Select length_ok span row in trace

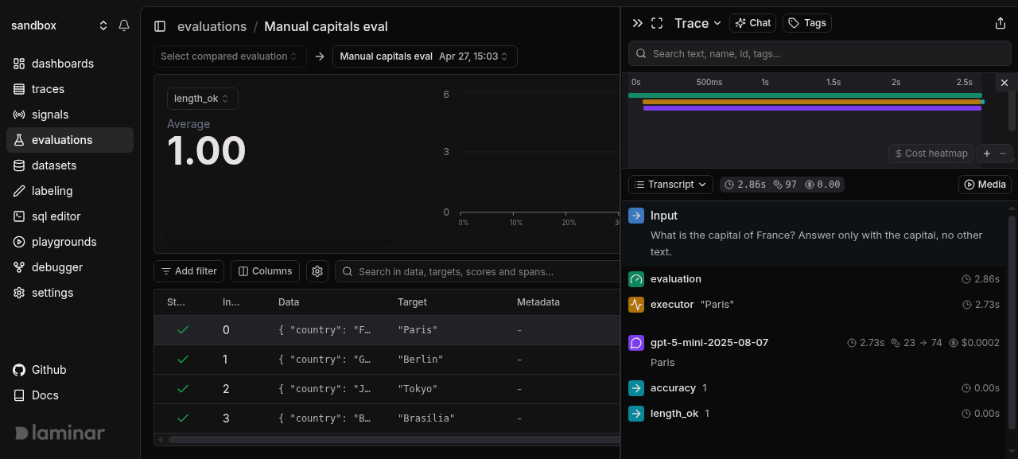pos(814,414)
